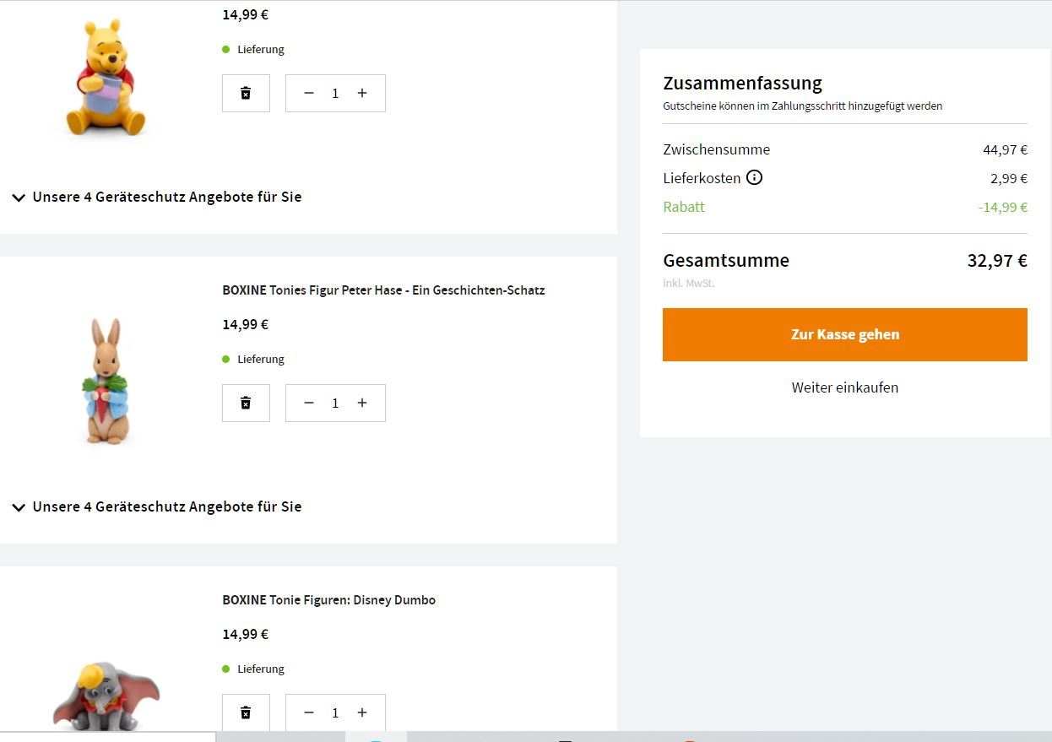Decrease quantity of the Winnie the Pooh figure
This screenshot has width=1052, height=742.
[309, 93]
